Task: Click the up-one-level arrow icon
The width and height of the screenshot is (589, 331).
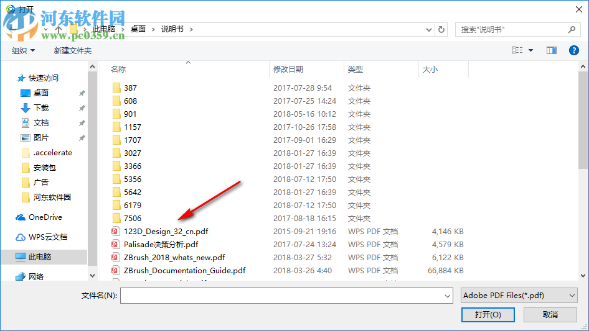Action: (59, 29)
